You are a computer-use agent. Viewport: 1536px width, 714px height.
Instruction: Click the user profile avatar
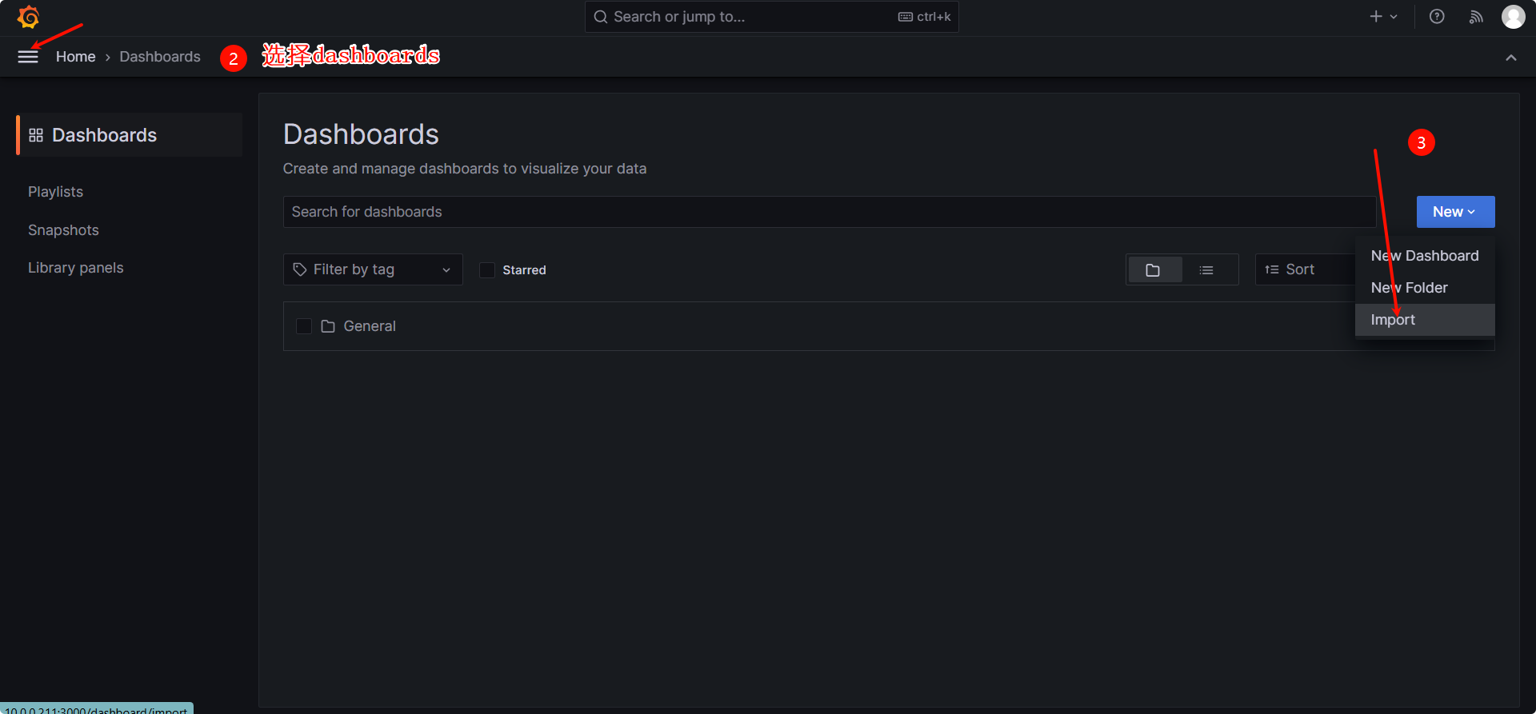[x=1513, y=17]
